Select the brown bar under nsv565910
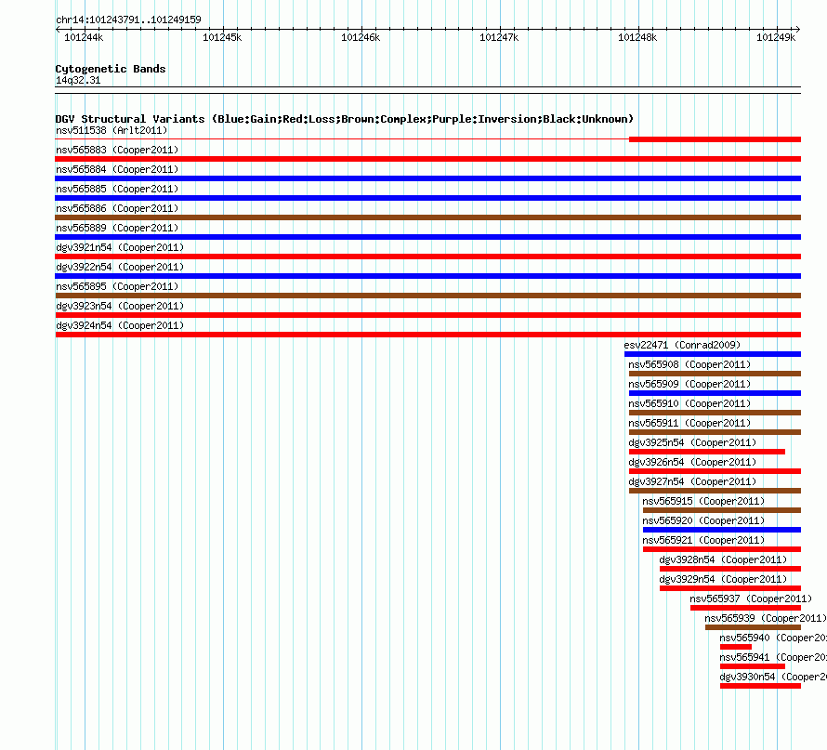Image resolution: width=827 pixels, height=750 pixels. 715,413
